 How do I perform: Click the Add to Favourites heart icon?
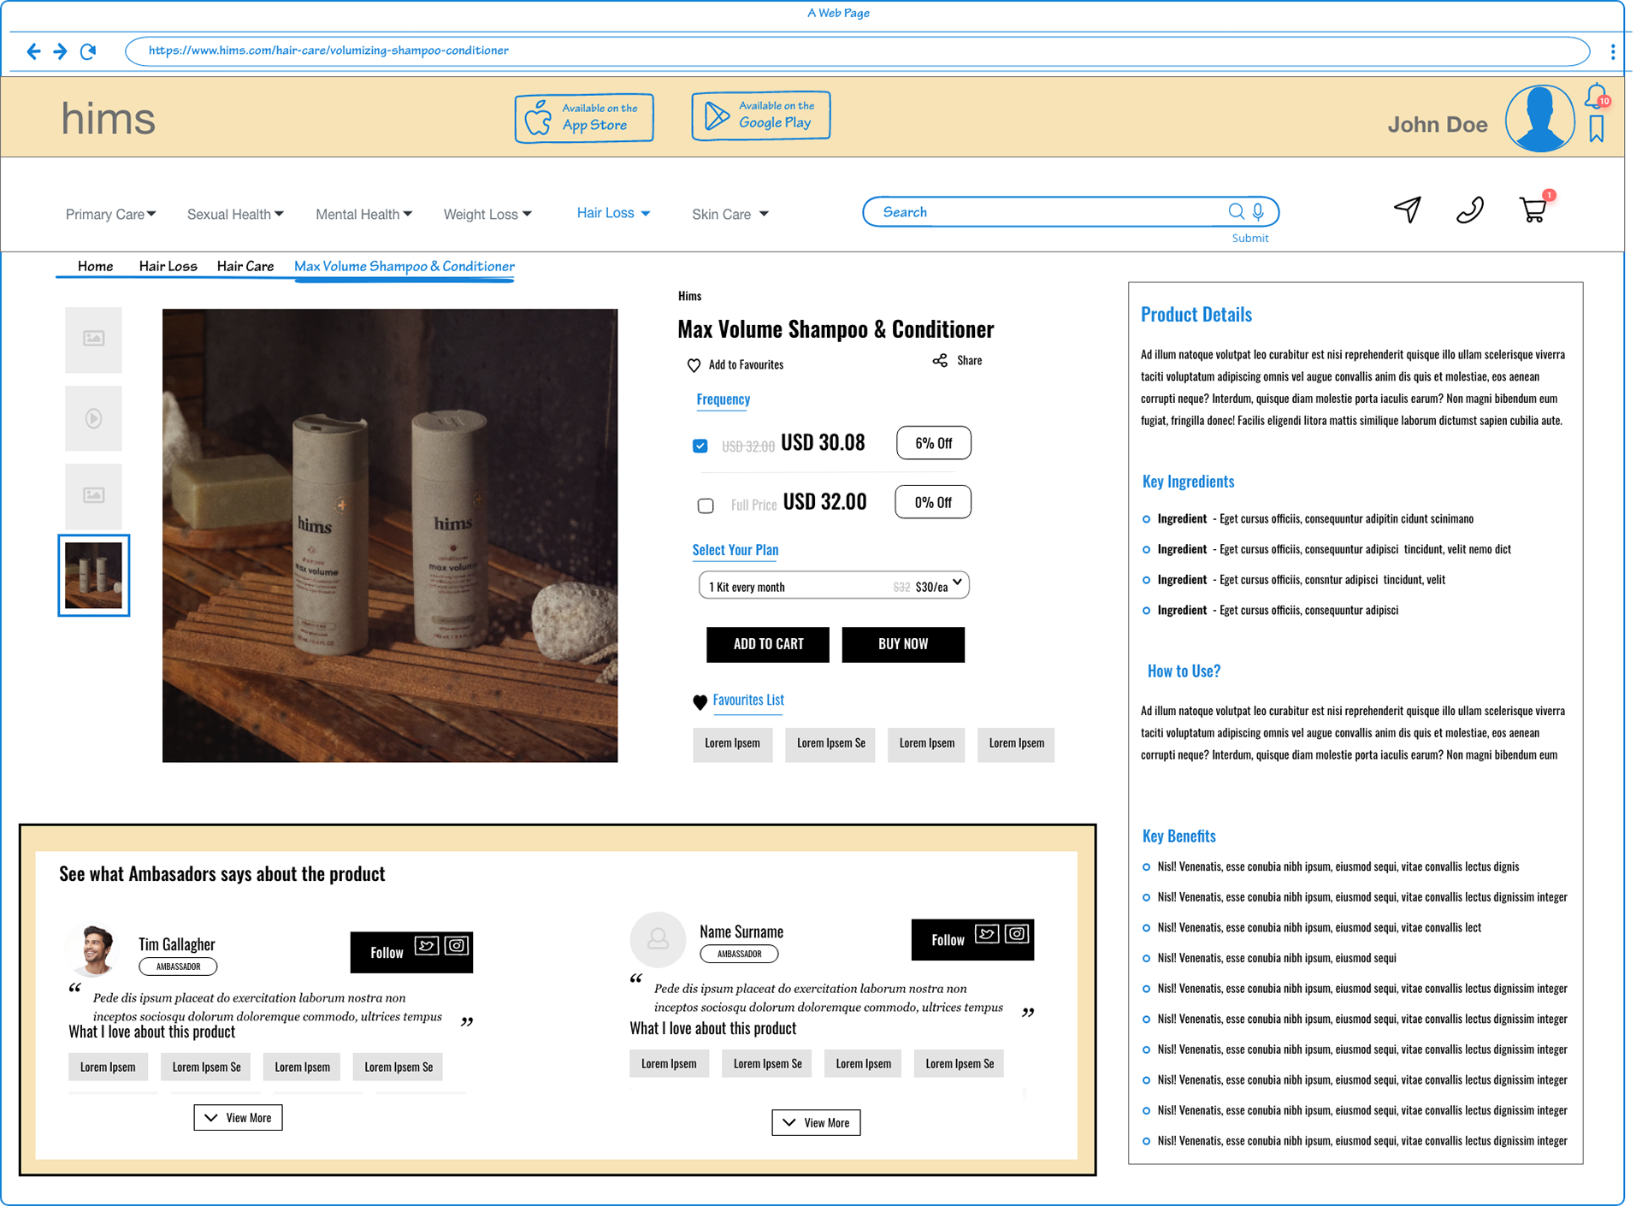(x=694, y=365)
